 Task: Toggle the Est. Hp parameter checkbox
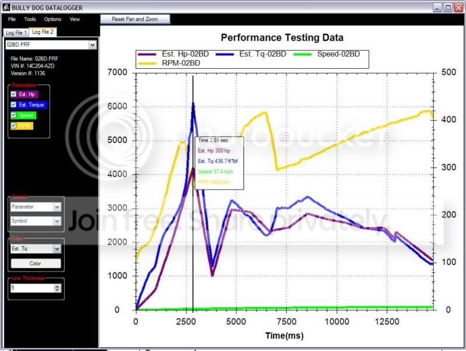pos(13,94)
